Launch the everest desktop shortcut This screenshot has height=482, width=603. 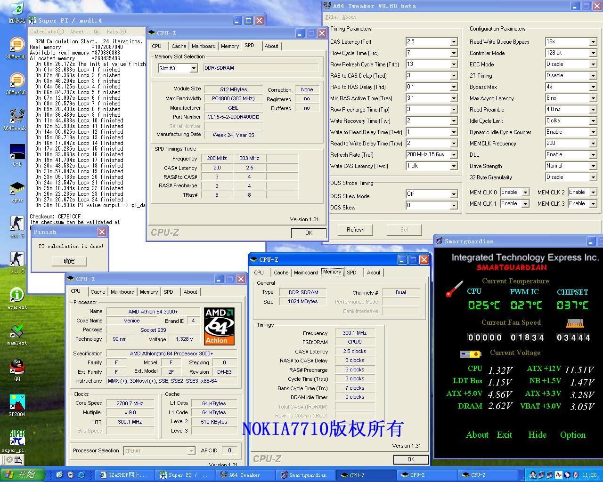[x=17, y=298]
